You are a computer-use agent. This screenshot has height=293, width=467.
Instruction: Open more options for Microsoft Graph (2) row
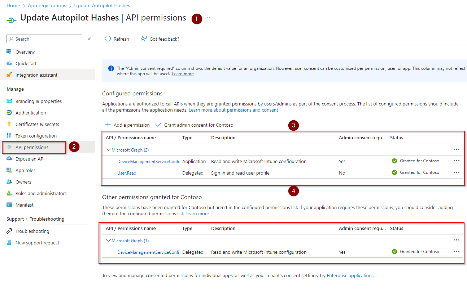tap(457, 149)
